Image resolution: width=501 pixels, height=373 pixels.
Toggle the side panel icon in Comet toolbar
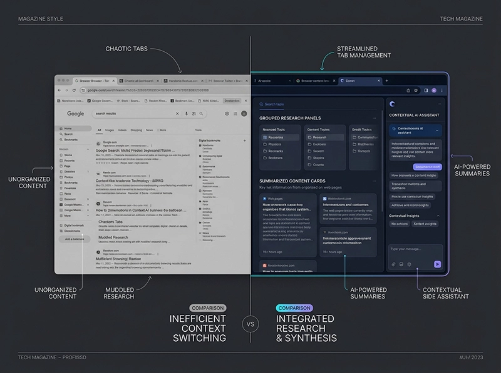pyautogui.click(x=426, y=91)
